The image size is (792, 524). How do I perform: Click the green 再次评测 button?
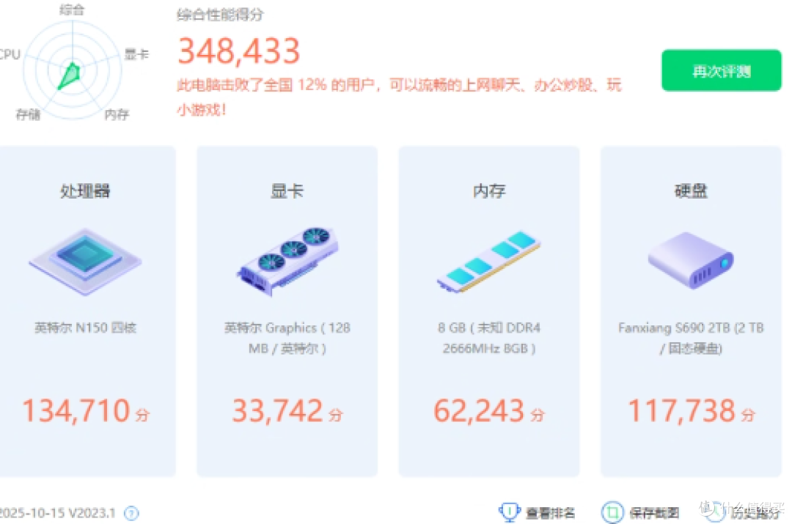click(722, 70)
